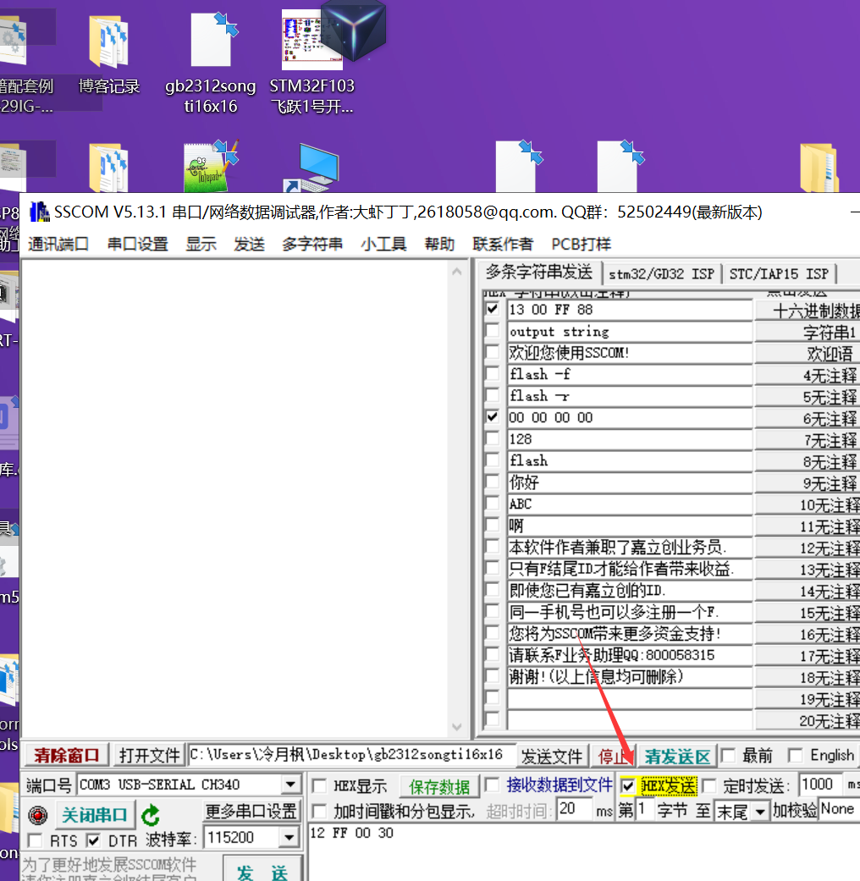Click the file path input field
The width and height of the screenshot is (860, 881).
351,755
